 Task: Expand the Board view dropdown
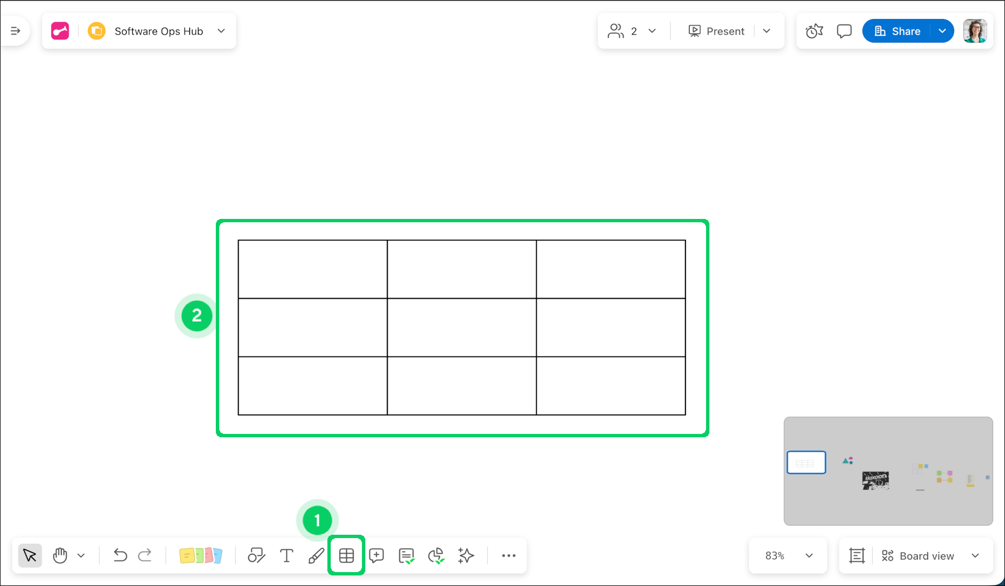point(975,556)
